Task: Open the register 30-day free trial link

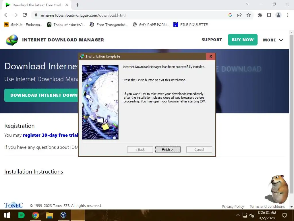Action: coord(50,135)
